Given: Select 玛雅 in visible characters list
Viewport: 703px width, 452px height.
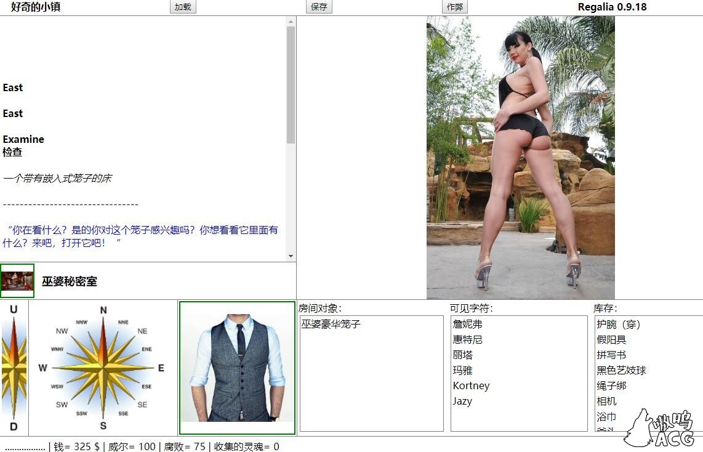Looking at the screenshot, I should pyautogui.click(x=462, y=370).
